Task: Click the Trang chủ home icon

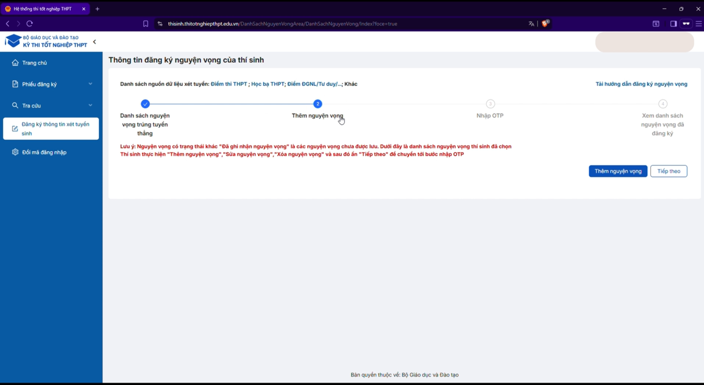Action: click(15, 63)
